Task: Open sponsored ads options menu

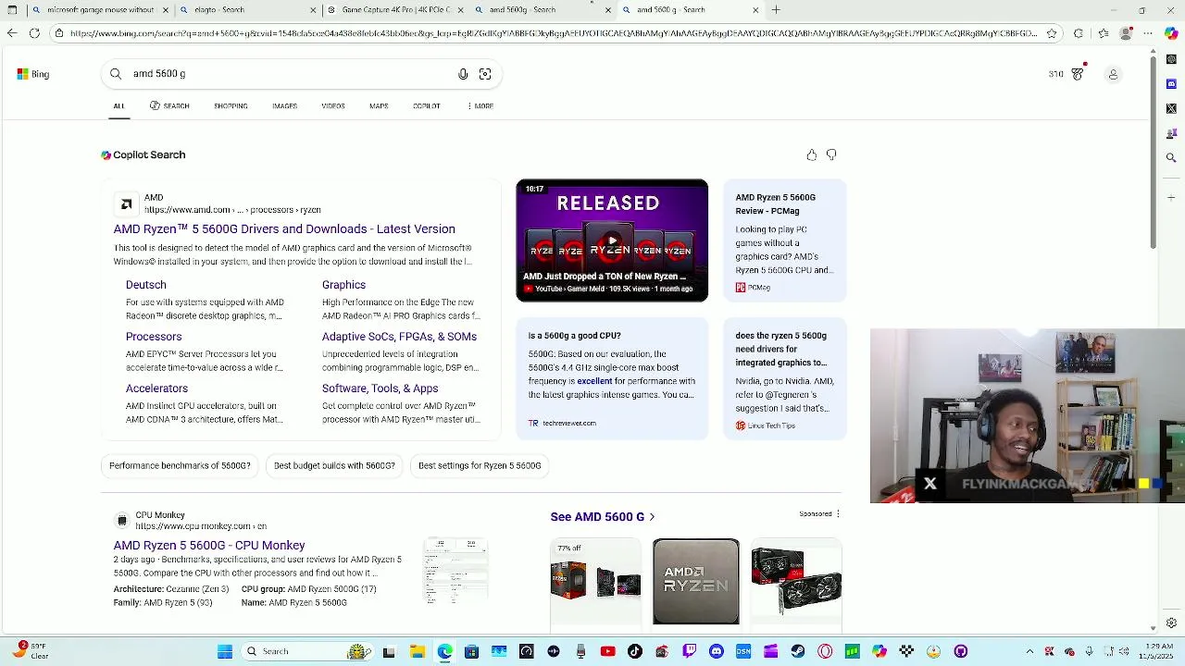Action: pyautogui.click(x=838, y=513)
